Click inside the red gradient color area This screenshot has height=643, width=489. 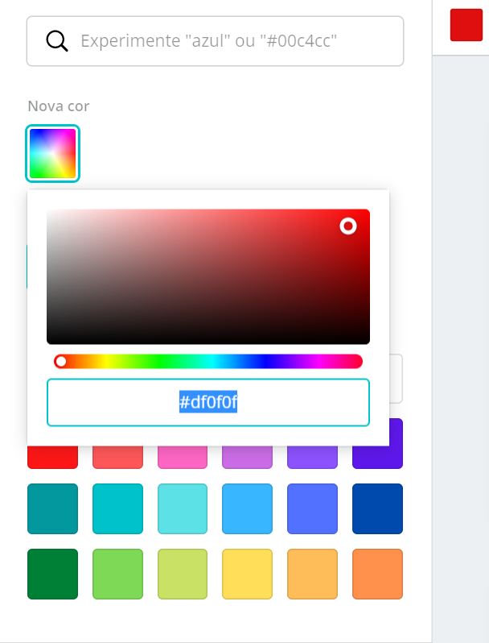click(x=208, y=277)
